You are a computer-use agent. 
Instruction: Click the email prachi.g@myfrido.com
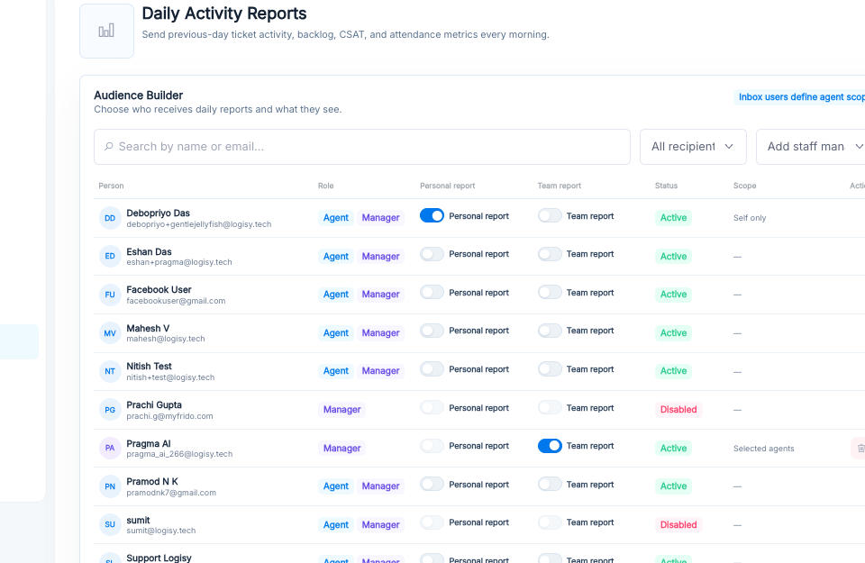click(169, 416)
